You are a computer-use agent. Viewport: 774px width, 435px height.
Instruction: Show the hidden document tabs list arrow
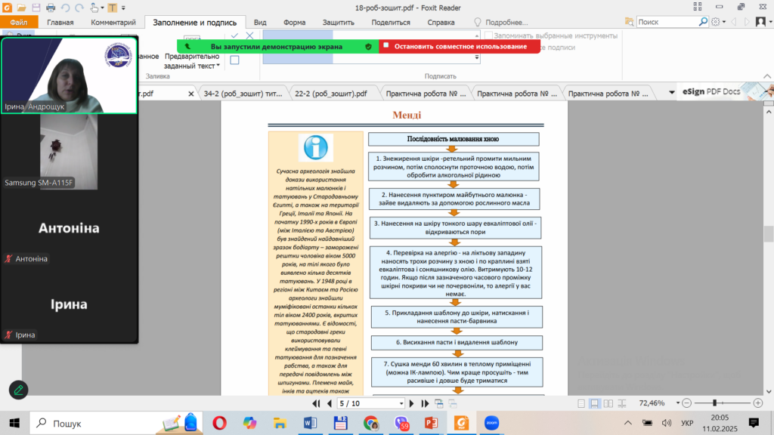click(x=671, y=93)
